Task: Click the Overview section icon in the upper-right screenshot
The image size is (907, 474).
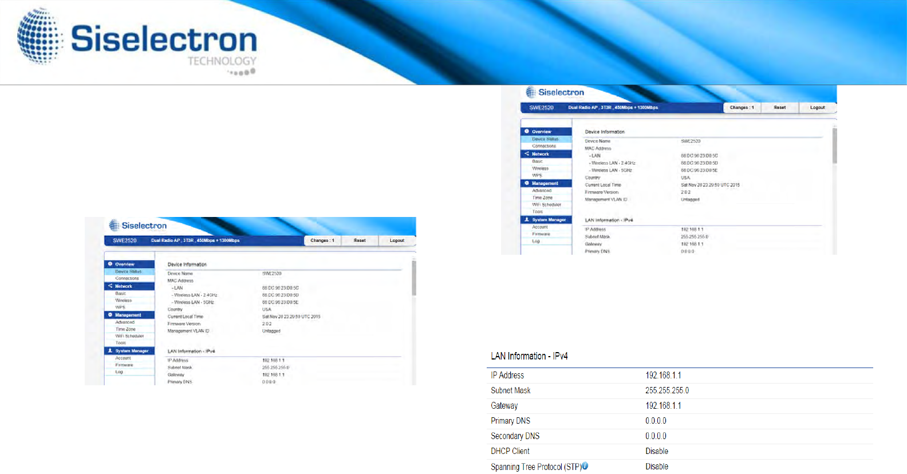Action: coord(527,132)
